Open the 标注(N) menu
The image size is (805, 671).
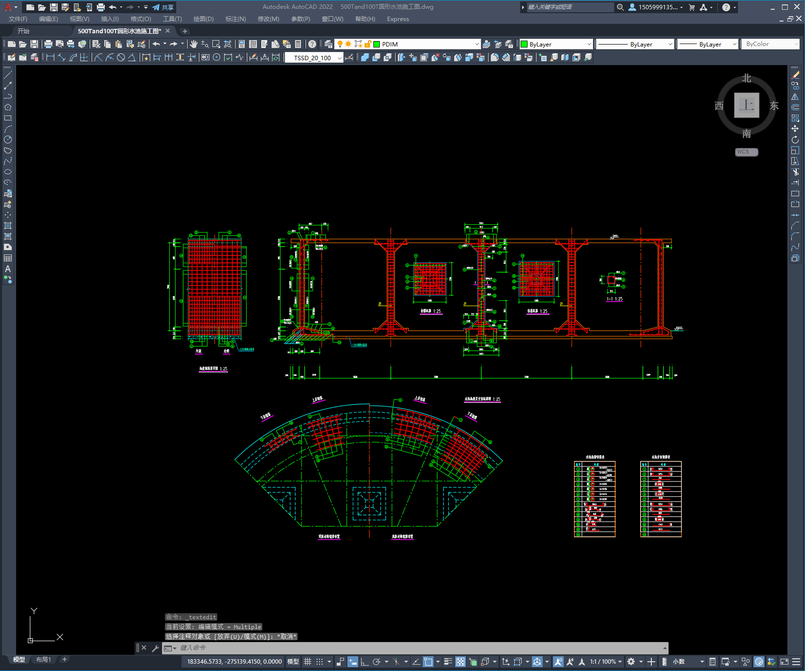point(235,19)
